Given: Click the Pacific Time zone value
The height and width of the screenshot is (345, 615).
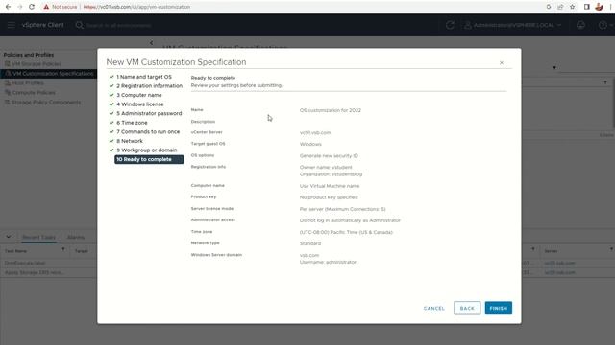Looking at the screenshot, I should click(346, 232).
